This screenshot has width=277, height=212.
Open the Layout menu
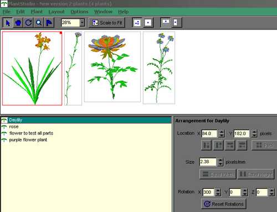57,12
